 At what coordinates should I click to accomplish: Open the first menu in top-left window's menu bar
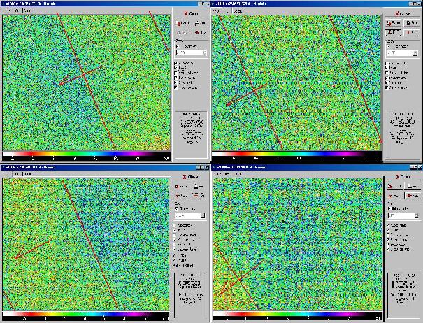(7, 10)
